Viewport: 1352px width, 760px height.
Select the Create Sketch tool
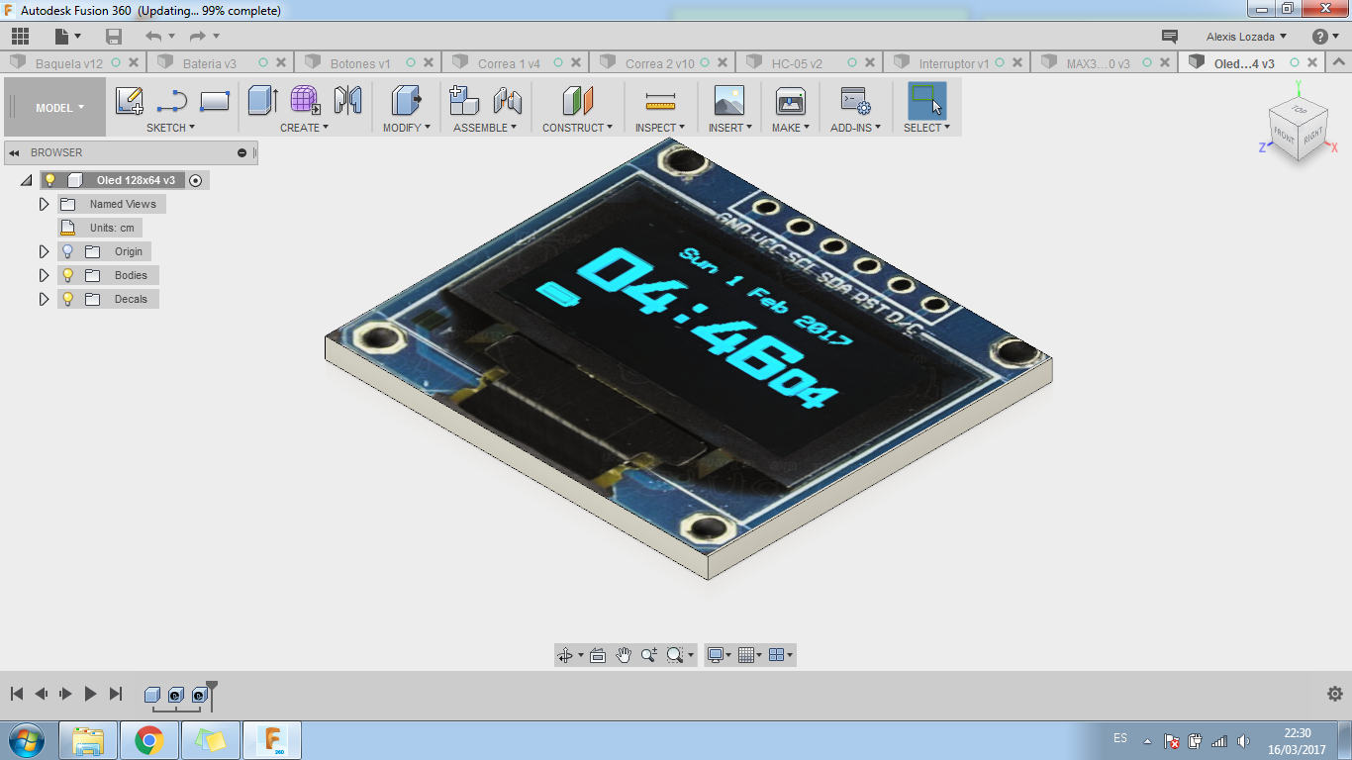pos(129,99)
